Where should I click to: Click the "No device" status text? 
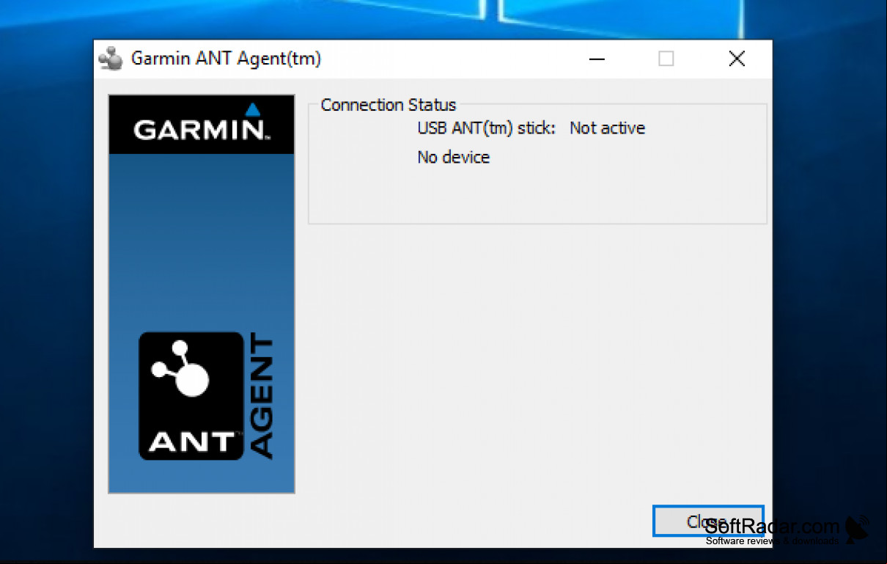453,157
